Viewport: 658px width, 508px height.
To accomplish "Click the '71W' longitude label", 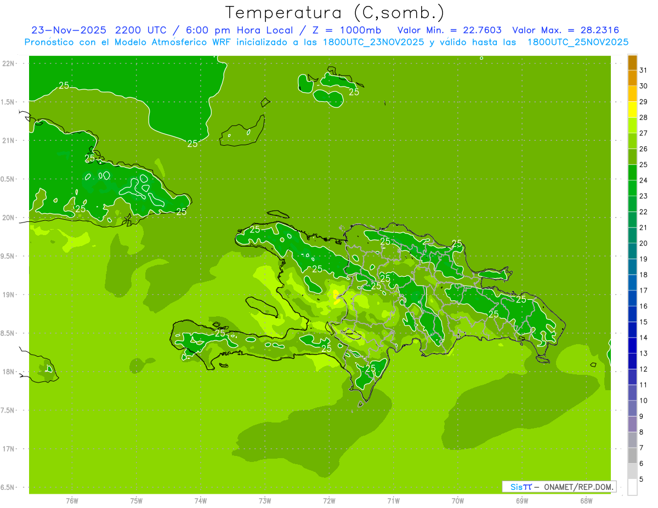I will click(x=393, y=501).
